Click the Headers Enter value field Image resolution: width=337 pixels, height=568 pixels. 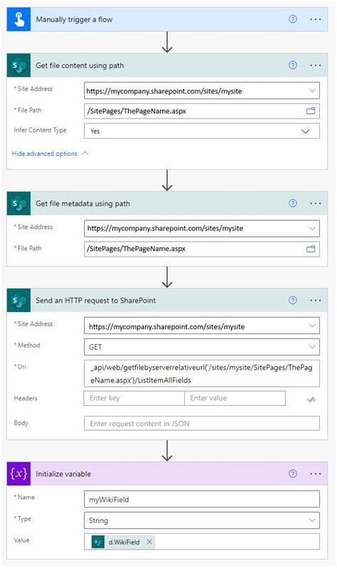tap(235, 398)
